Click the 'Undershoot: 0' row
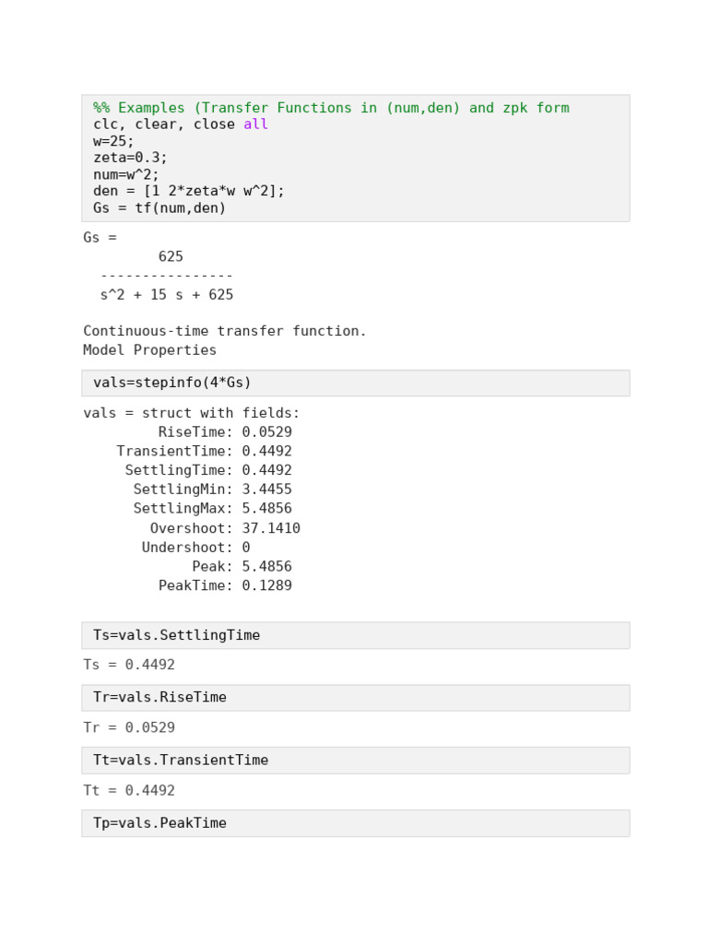 [x=195, y=548]
